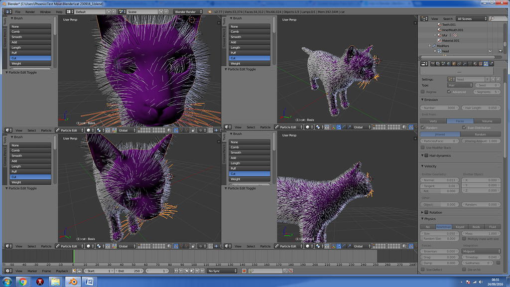510x287 pixels.
Task: Open the Render menu
Action: coord(30,12)
